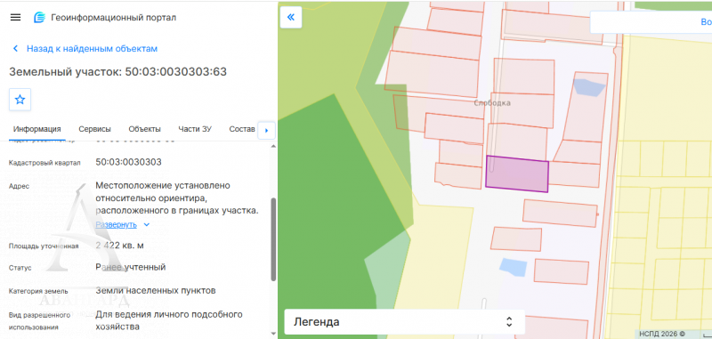712x339 pixels.
Task: Click scrollbar down arrow in info panel
Action: [x=273, y=334]
